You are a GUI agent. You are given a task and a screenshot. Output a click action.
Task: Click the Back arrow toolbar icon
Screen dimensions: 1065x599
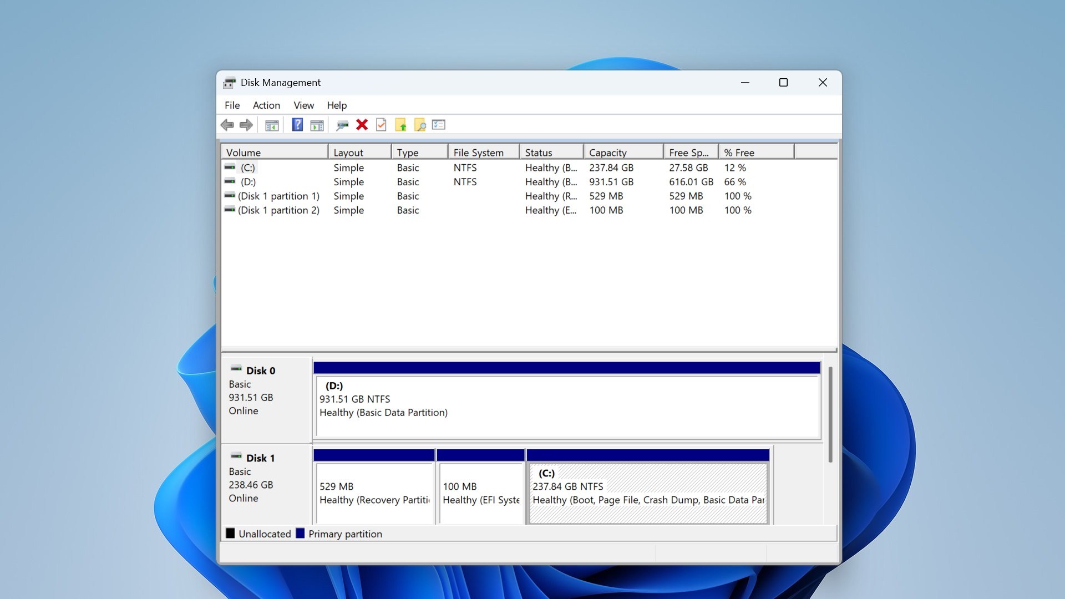coord(227,125)
